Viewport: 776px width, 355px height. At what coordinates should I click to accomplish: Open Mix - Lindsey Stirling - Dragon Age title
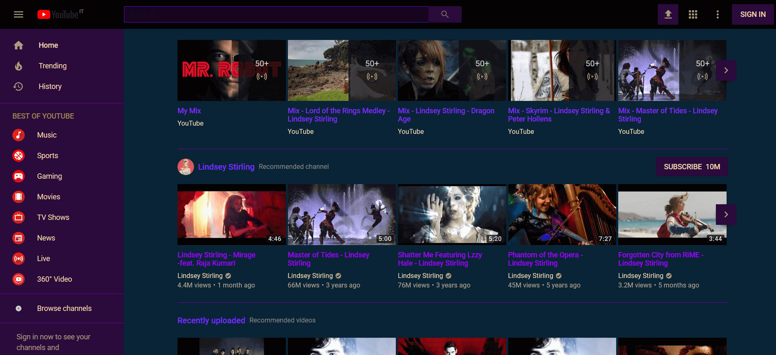pyautogui.click(x=446, y=115)
